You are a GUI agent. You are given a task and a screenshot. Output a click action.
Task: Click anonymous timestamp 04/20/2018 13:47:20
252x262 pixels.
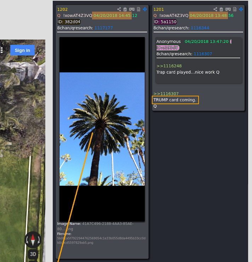click(207, 41)
